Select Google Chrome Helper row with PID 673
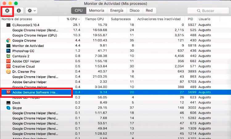 point(115,123)
